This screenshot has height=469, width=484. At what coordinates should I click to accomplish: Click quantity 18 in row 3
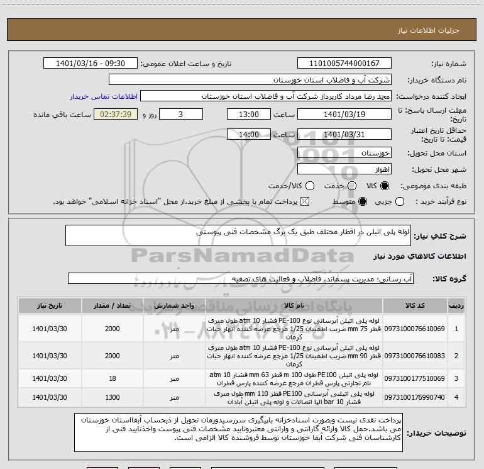[113, 378]
